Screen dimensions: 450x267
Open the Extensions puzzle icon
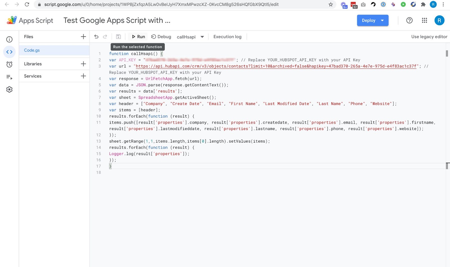tap(423, 4)
